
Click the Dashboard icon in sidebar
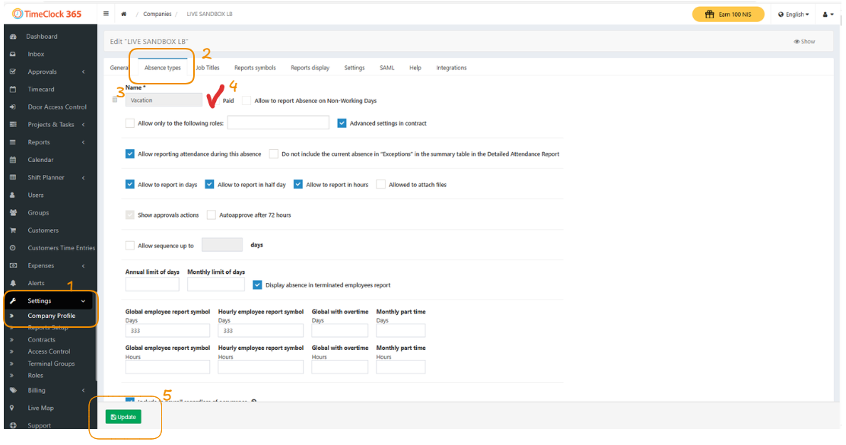13,37
